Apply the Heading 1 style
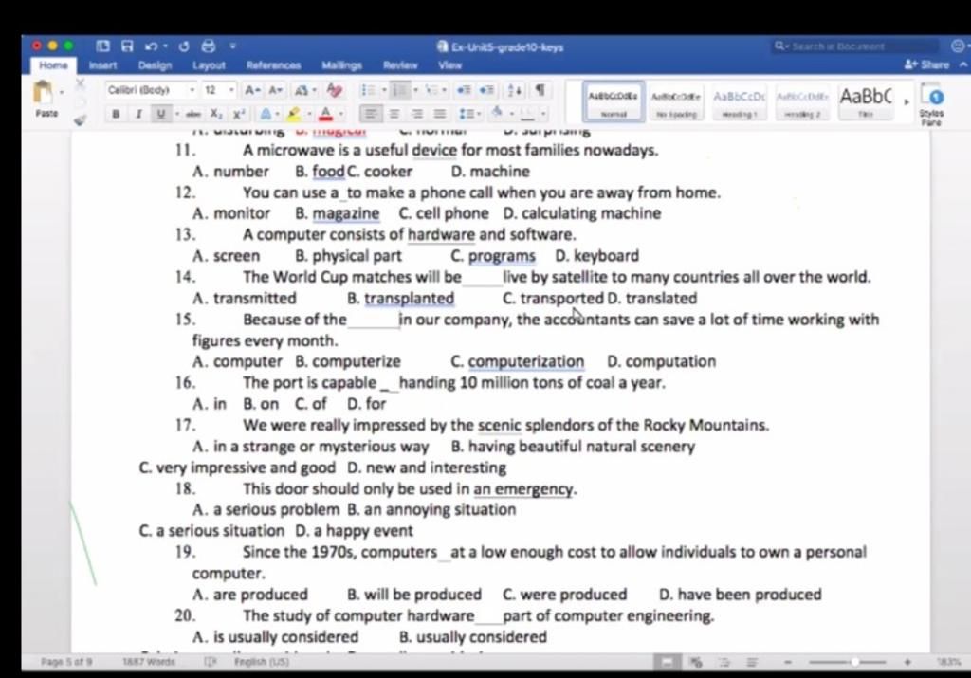 (x=740, y=102)
